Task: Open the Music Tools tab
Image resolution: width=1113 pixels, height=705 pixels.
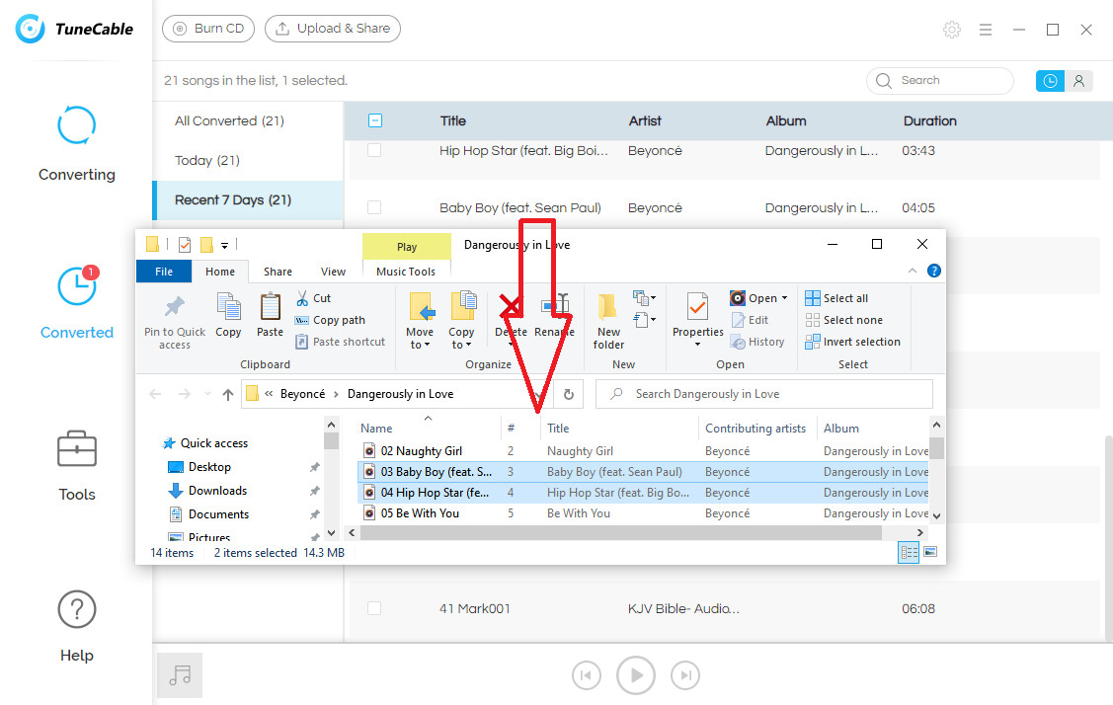Action: (406, 272)
